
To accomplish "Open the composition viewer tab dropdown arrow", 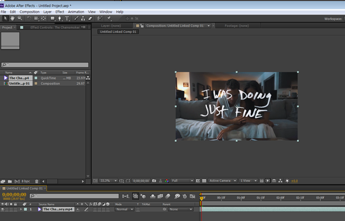I will (209, 26).
